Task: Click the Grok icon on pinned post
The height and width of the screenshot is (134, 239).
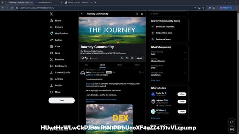Action: [x=140, y=73]
